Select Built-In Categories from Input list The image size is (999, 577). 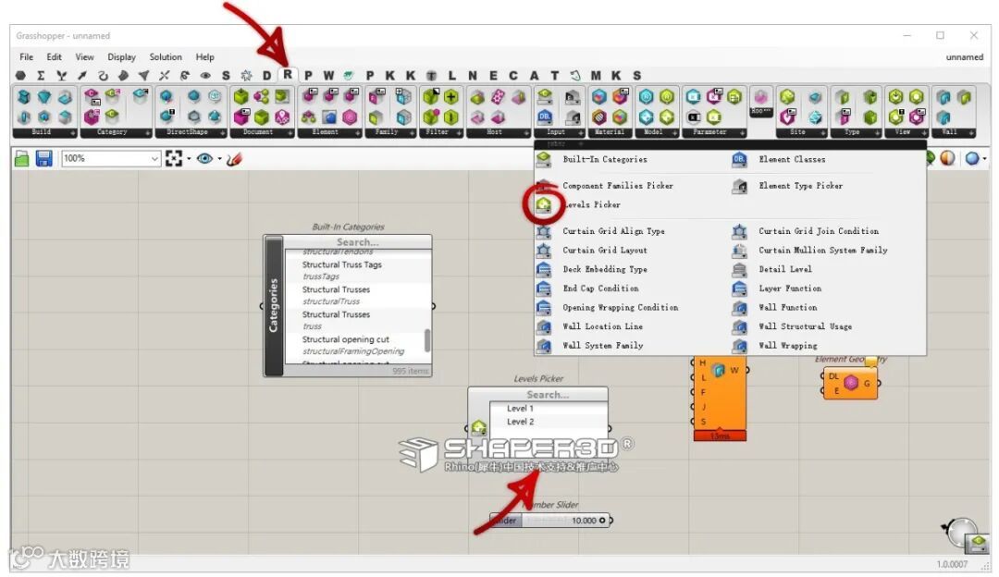point(605,159)
